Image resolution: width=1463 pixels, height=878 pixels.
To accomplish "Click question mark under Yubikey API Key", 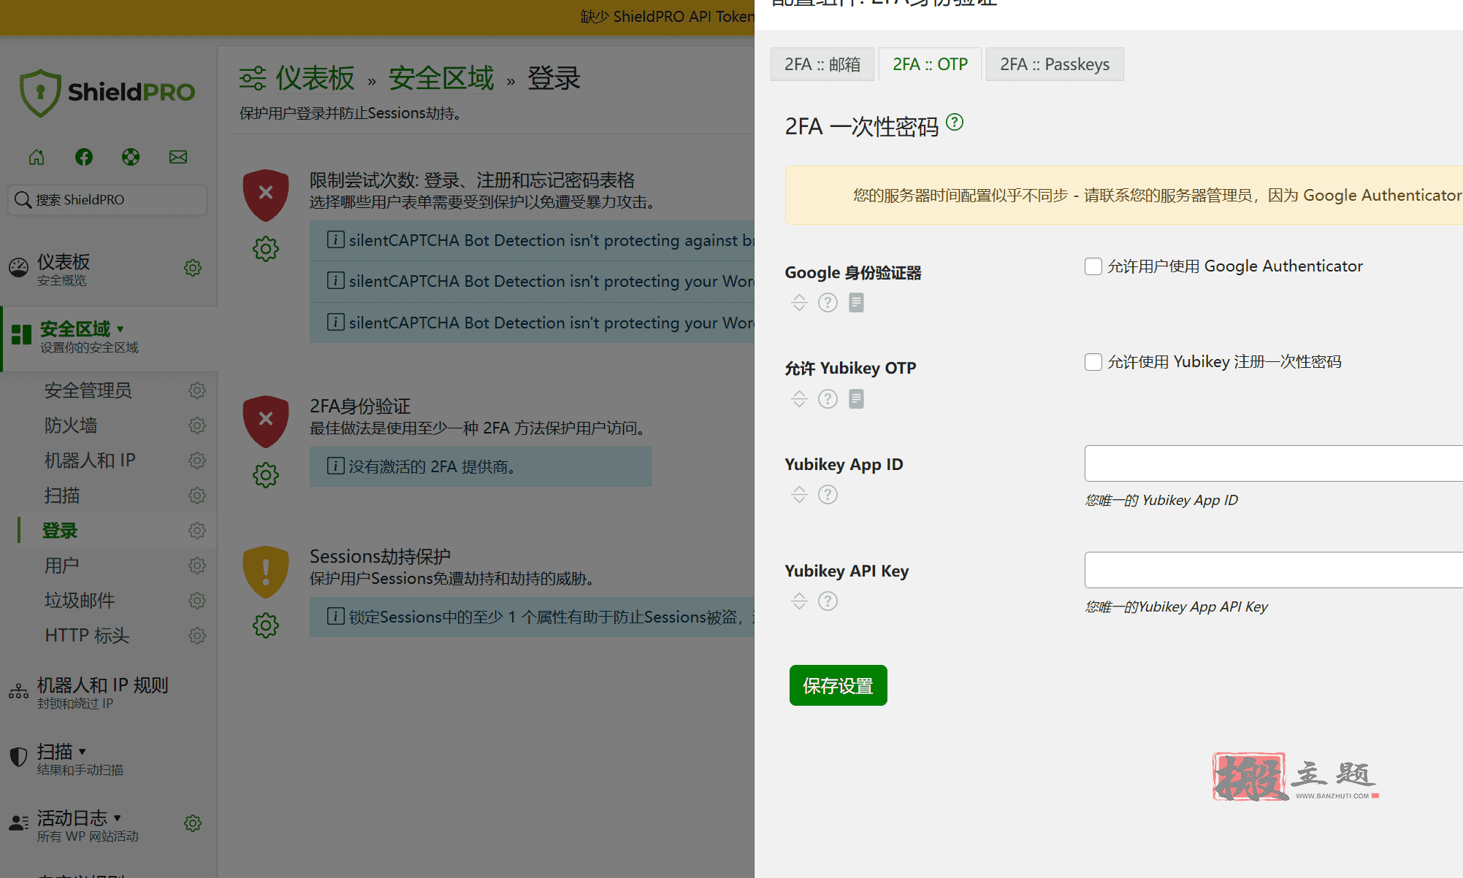I will (x=828, y=601).
